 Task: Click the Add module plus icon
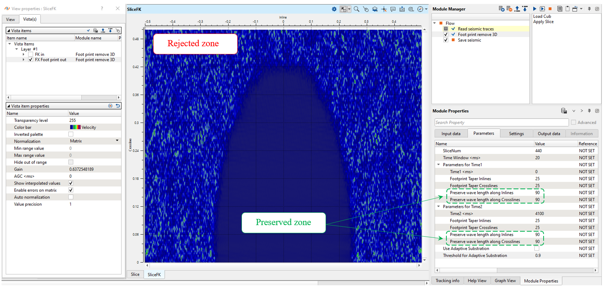coord(502,9)
